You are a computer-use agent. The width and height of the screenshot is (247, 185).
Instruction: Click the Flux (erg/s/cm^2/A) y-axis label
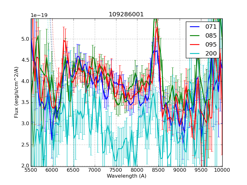coord(16,92)
